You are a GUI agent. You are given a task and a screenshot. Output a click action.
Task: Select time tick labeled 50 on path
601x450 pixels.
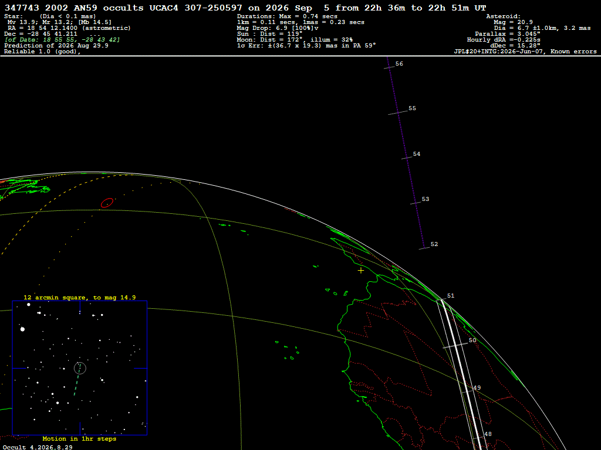[x=455, y=346]
